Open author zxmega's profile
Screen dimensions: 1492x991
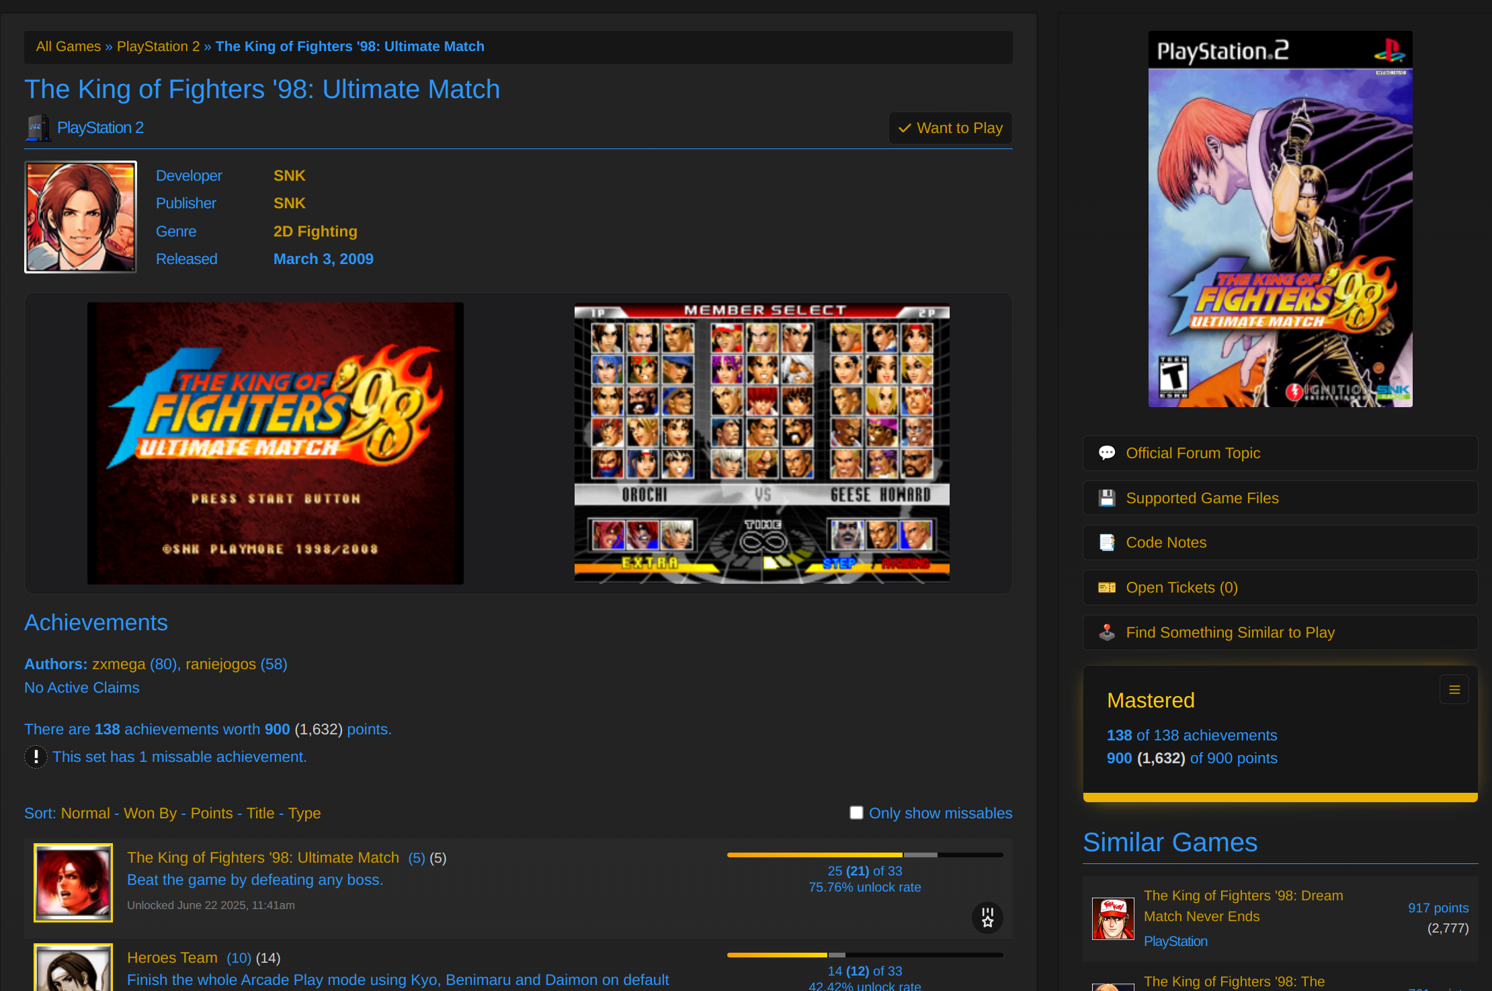(x=119, y=664)
